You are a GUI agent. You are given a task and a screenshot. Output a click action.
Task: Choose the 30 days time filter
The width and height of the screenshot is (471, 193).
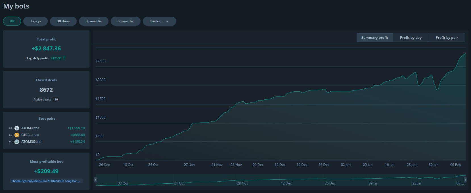63,21
